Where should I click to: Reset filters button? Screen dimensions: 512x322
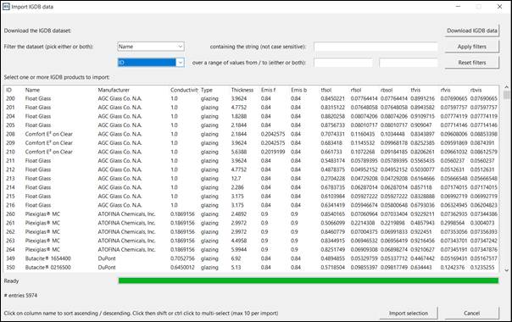[472, 63]
